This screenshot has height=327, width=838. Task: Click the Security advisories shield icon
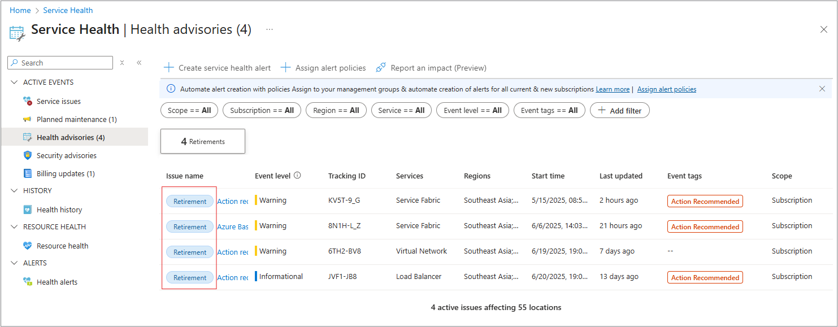click(27, 156)
